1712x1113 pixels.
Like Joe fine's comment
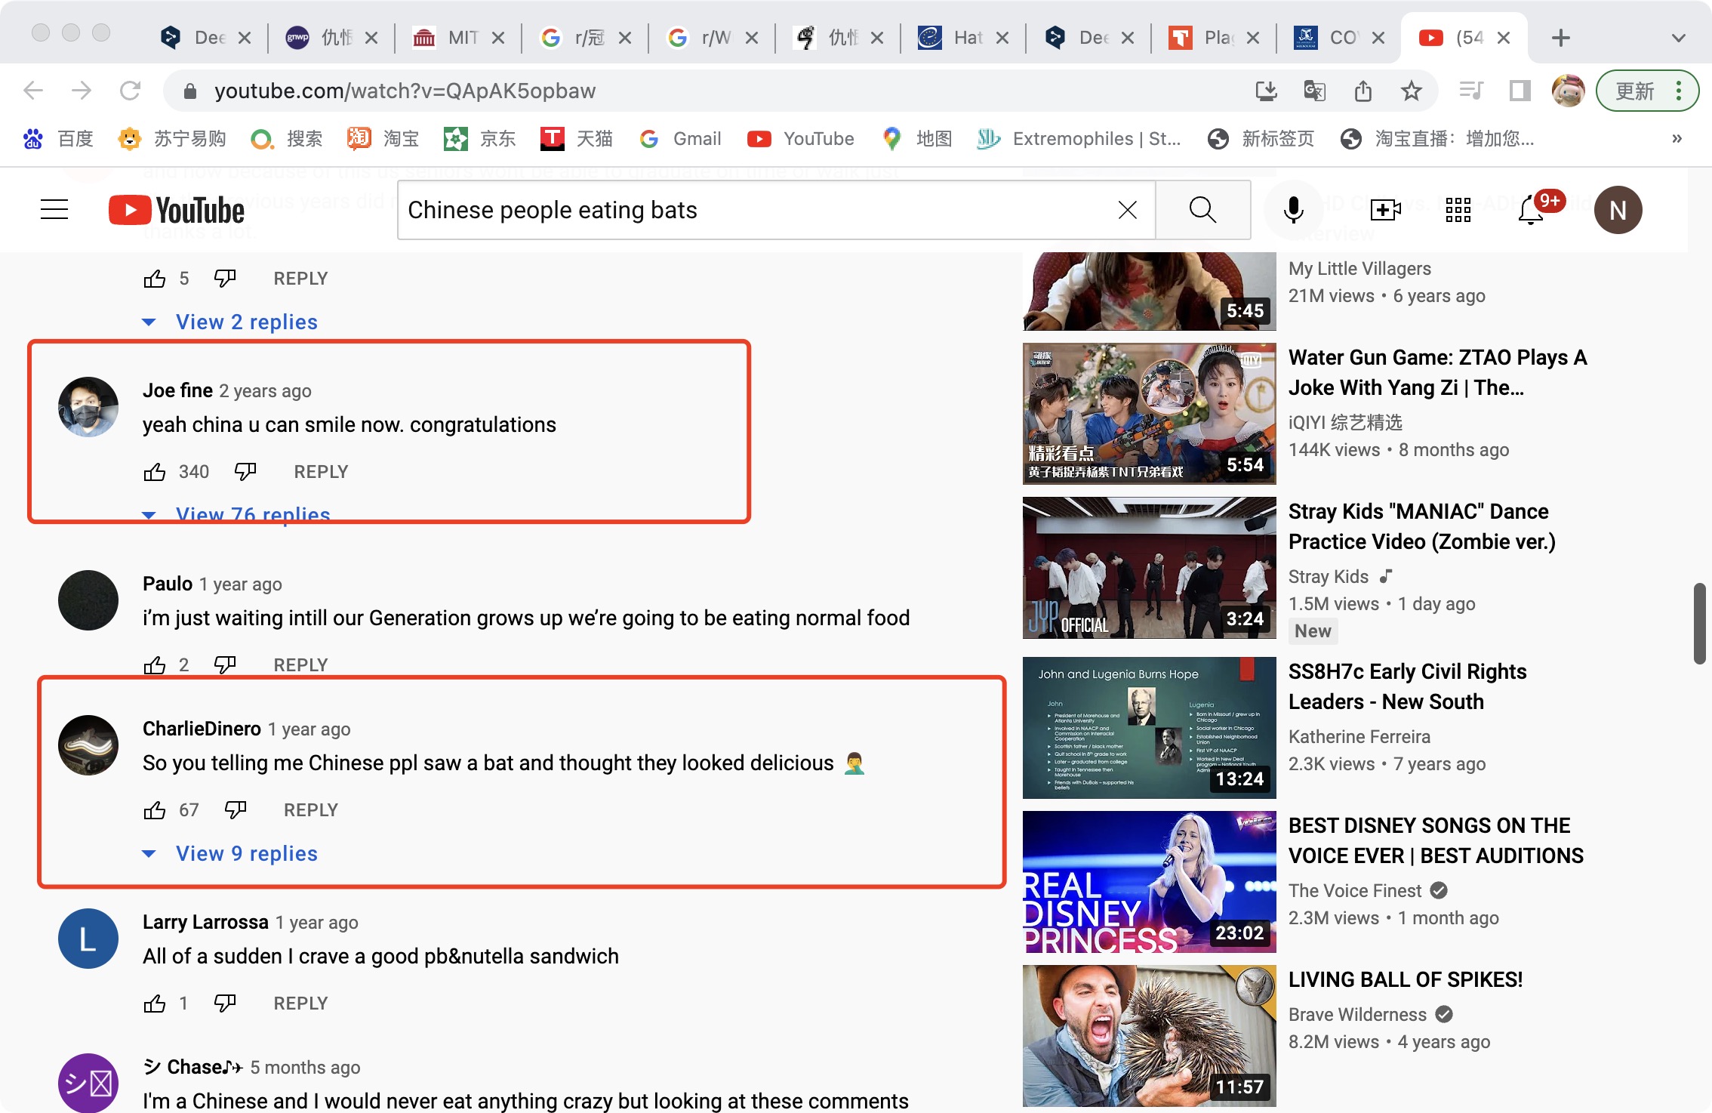[155, 472]
